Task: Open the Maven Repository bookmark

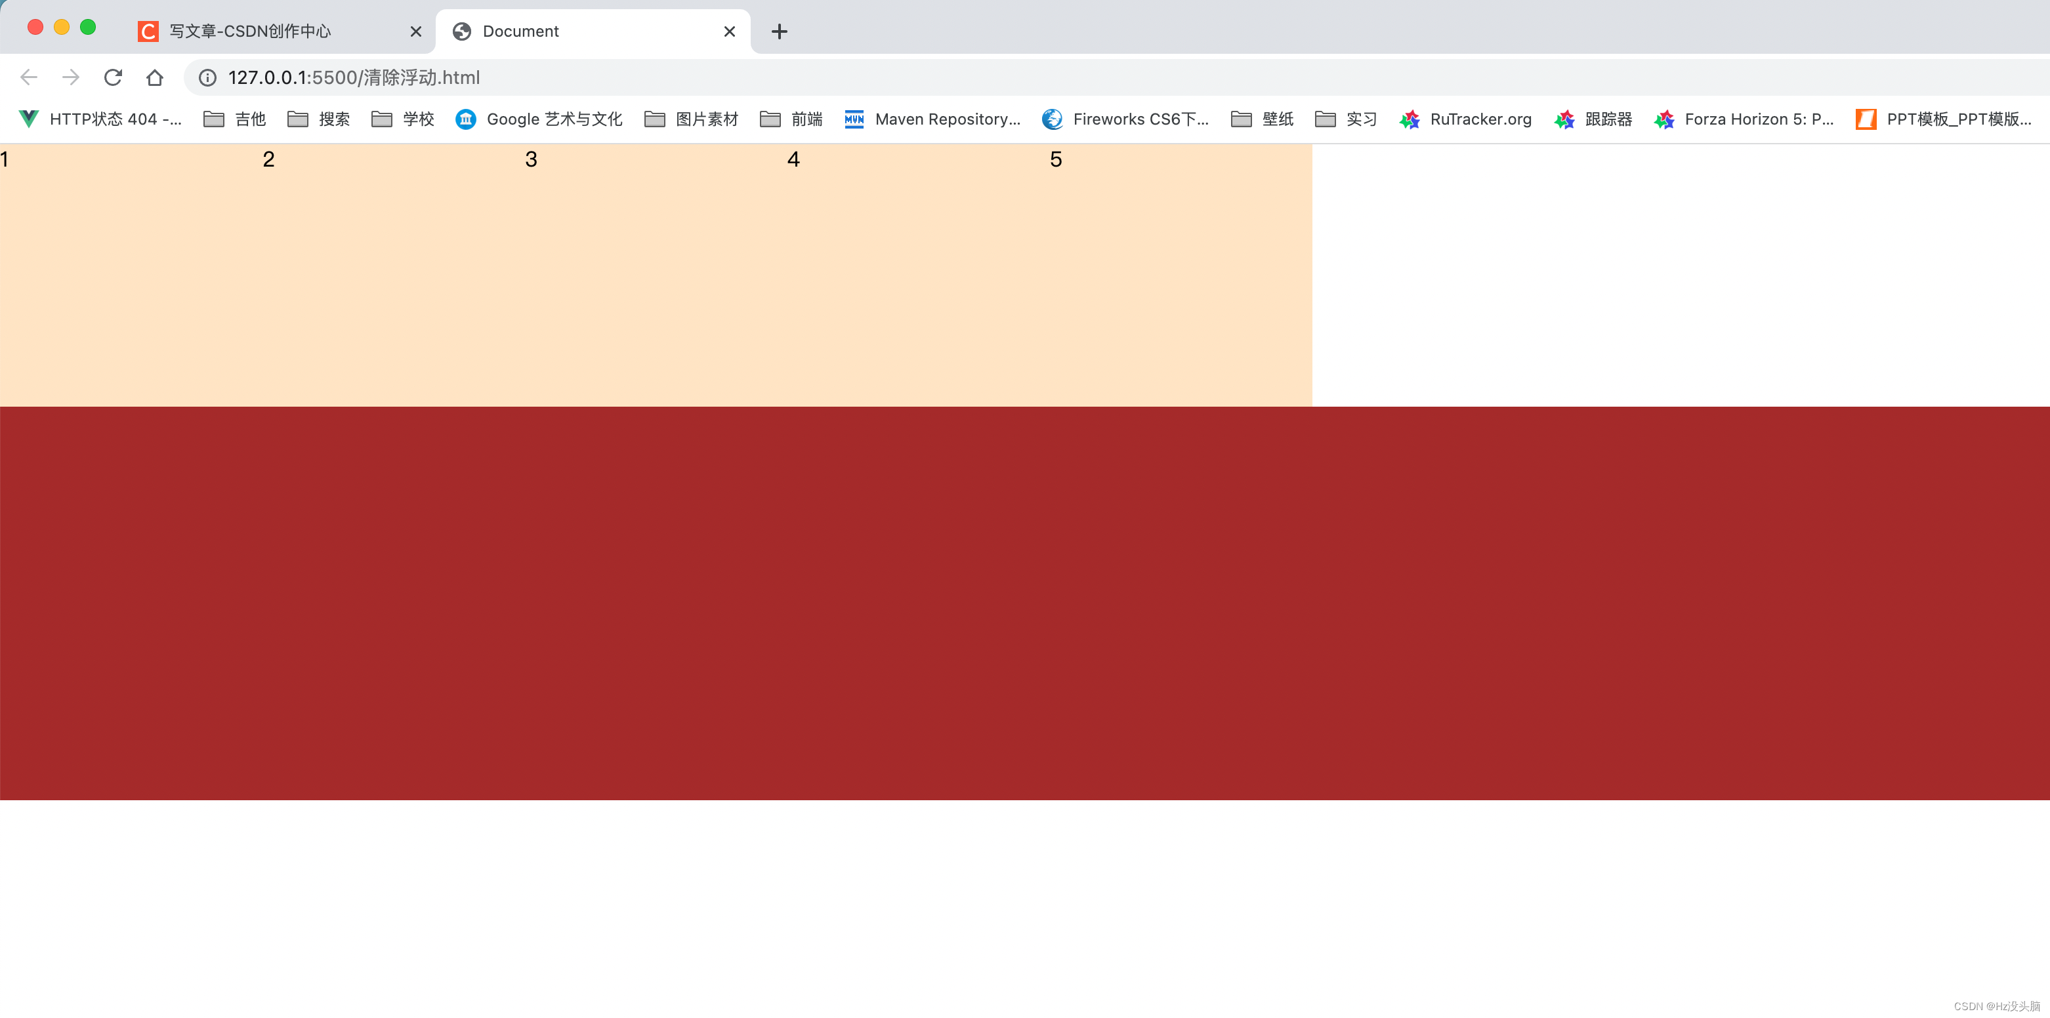Action: pos(932,119)
